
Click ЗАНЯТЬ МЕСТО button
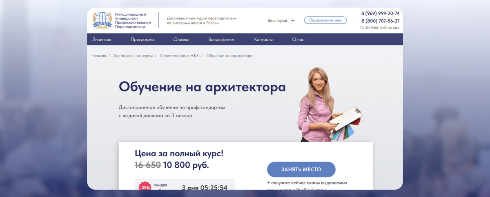[301, 169]
